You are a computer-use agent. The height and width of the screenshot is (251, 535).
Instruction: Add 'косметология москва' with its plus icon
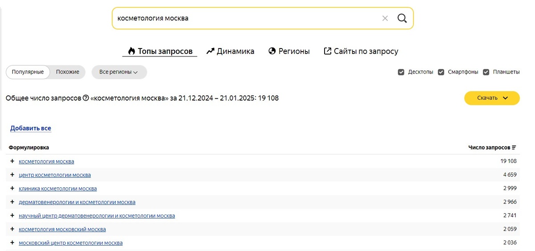tap(12, 161)
